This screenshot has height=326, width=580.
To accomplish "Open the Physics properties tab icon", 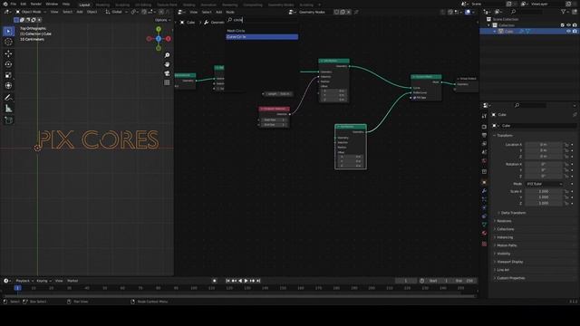I will coord(484,207).
